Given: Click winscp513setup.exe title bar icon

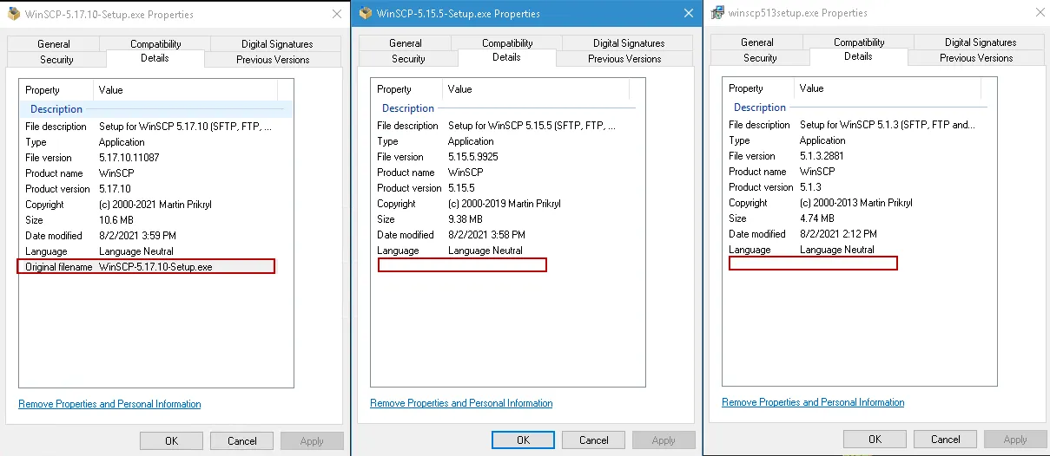Looking at the screenshot, I should pos(717,13).
